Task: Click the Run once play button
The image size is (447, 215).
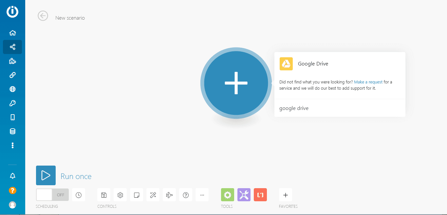Action: (46, 175)
